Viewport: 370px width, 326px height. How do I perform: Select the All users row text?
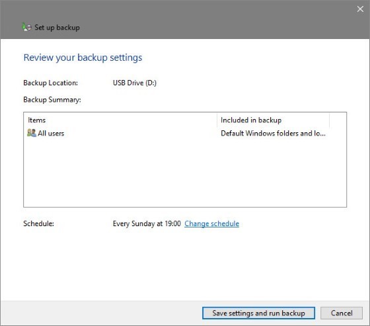51,133
